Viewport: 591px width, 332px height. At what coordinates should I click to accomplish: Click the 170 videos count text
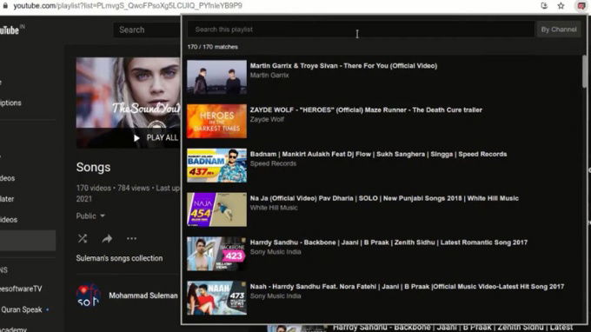tap(94, 188)
